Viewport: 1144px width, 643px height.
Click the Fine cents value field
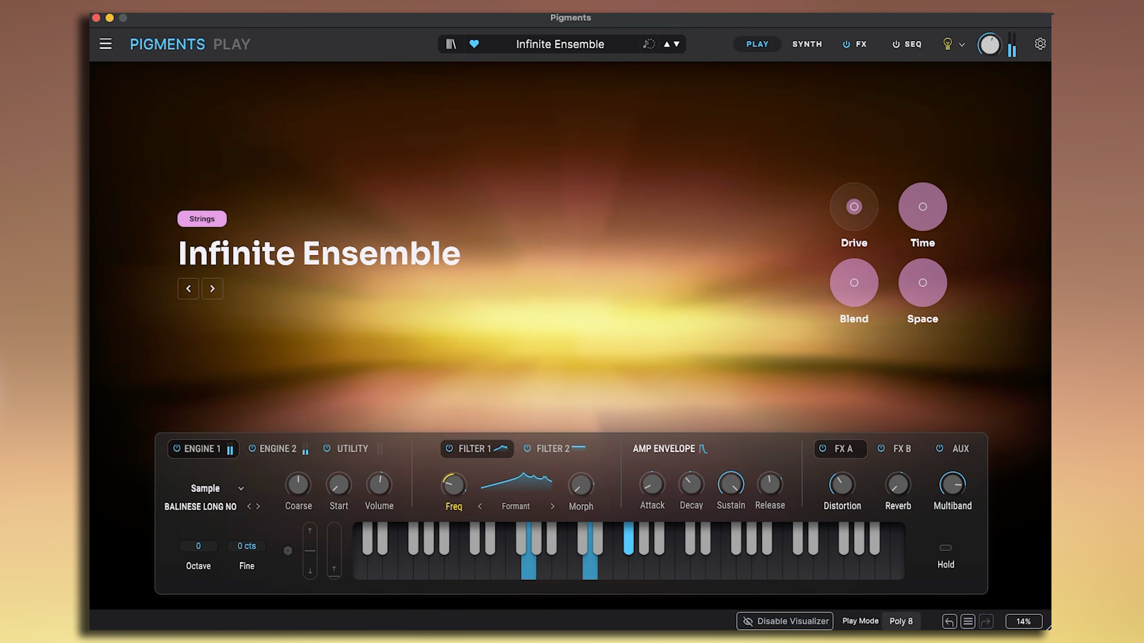[246, 546]
